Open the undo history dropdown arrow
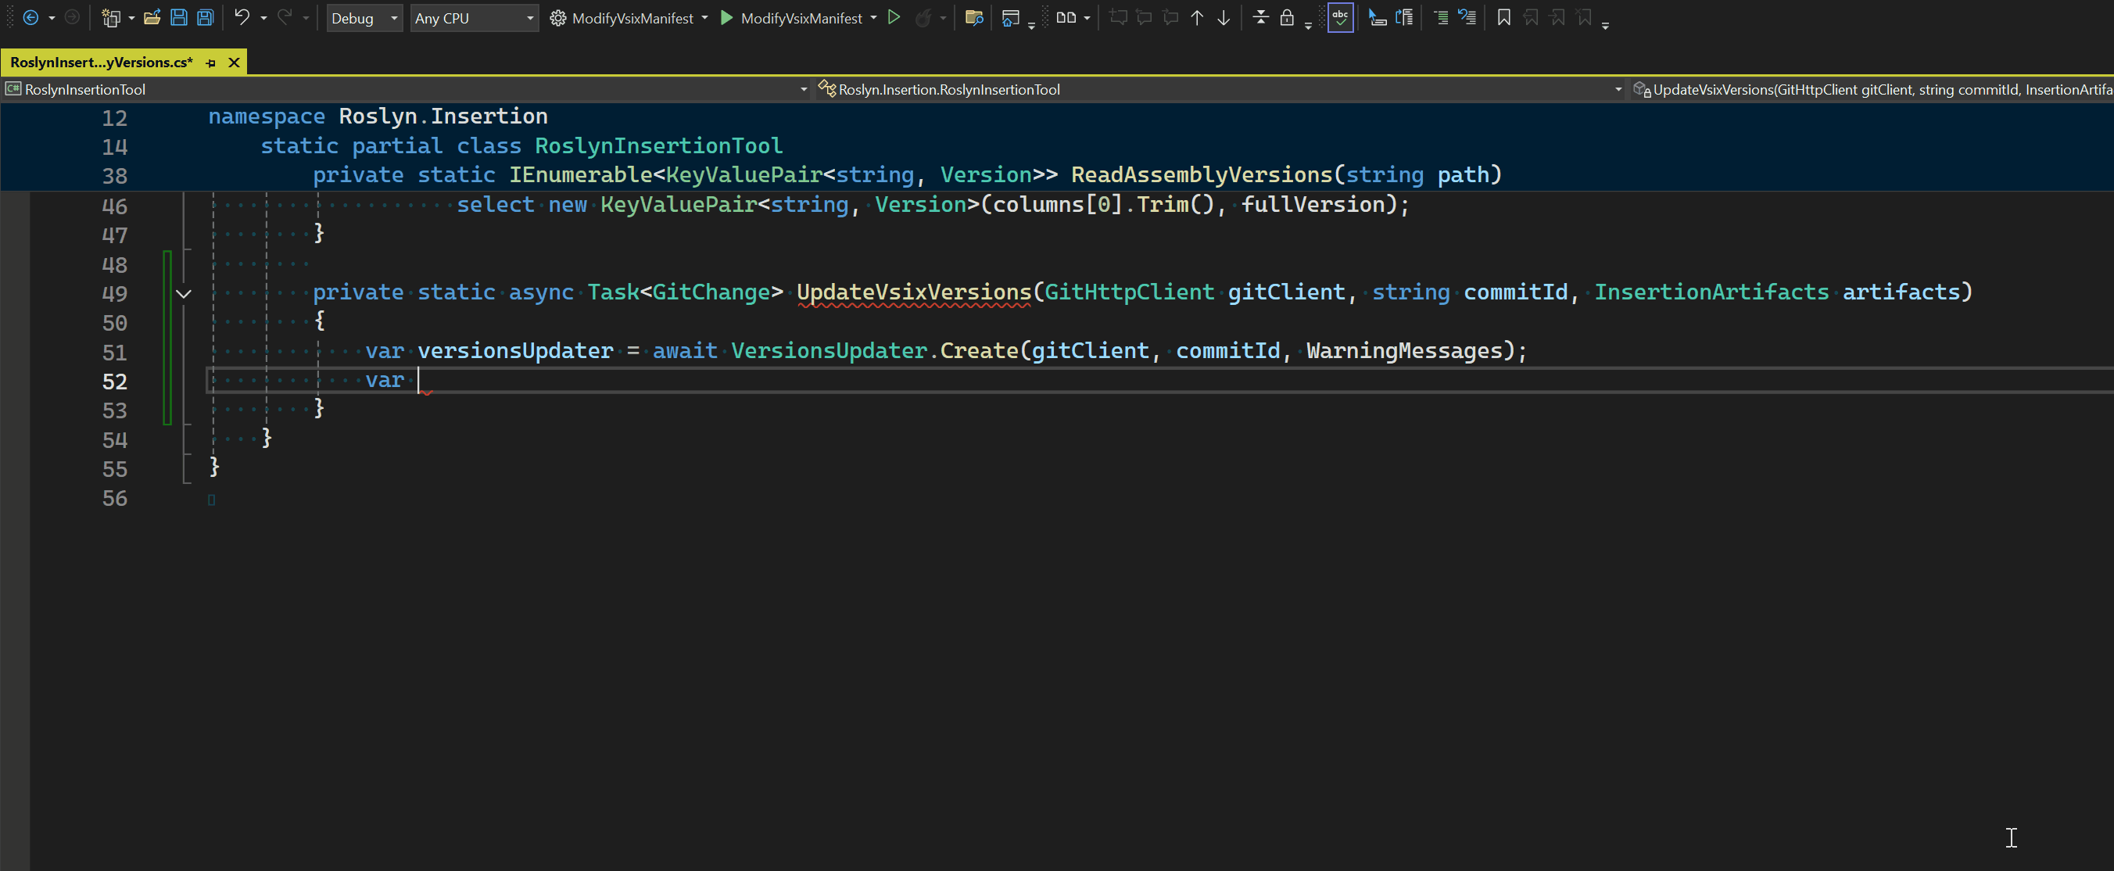 pos(263,18)
